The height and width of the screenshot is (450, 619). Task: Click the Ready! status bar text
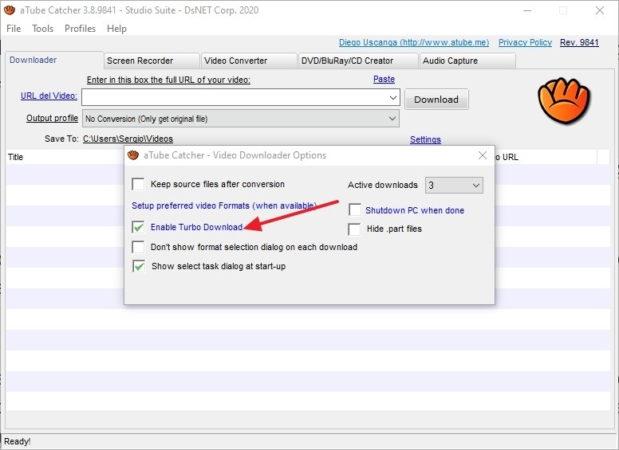point(17,441)
